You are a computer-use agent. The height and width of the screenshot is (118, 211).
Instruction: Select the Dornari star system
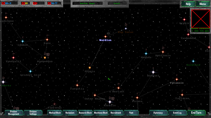point(153,72)
